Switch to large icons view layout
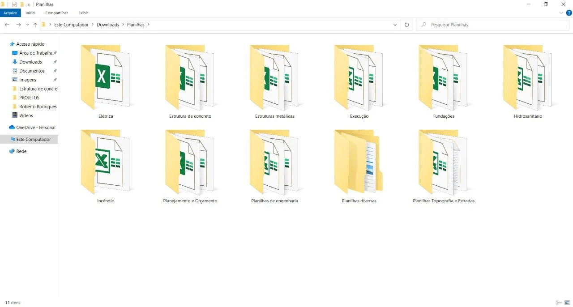 point(567,303)
